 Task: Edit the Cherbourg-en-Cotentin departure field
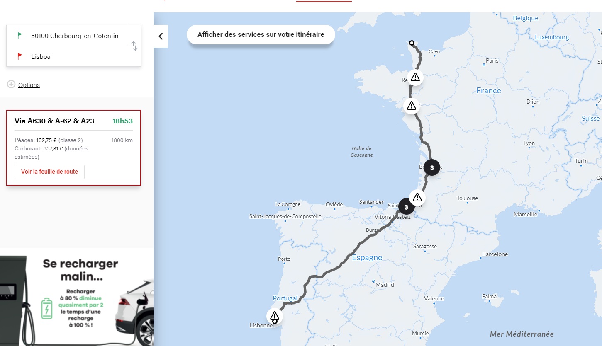pos(75,36)
